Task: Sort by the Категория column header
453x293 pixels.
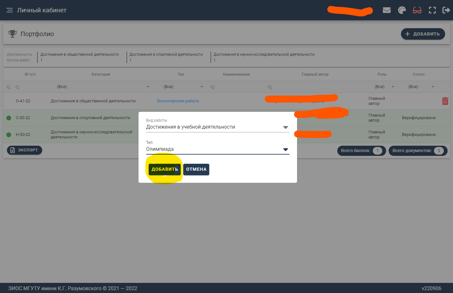Action: pyautogui.click(x=100, y=74)
